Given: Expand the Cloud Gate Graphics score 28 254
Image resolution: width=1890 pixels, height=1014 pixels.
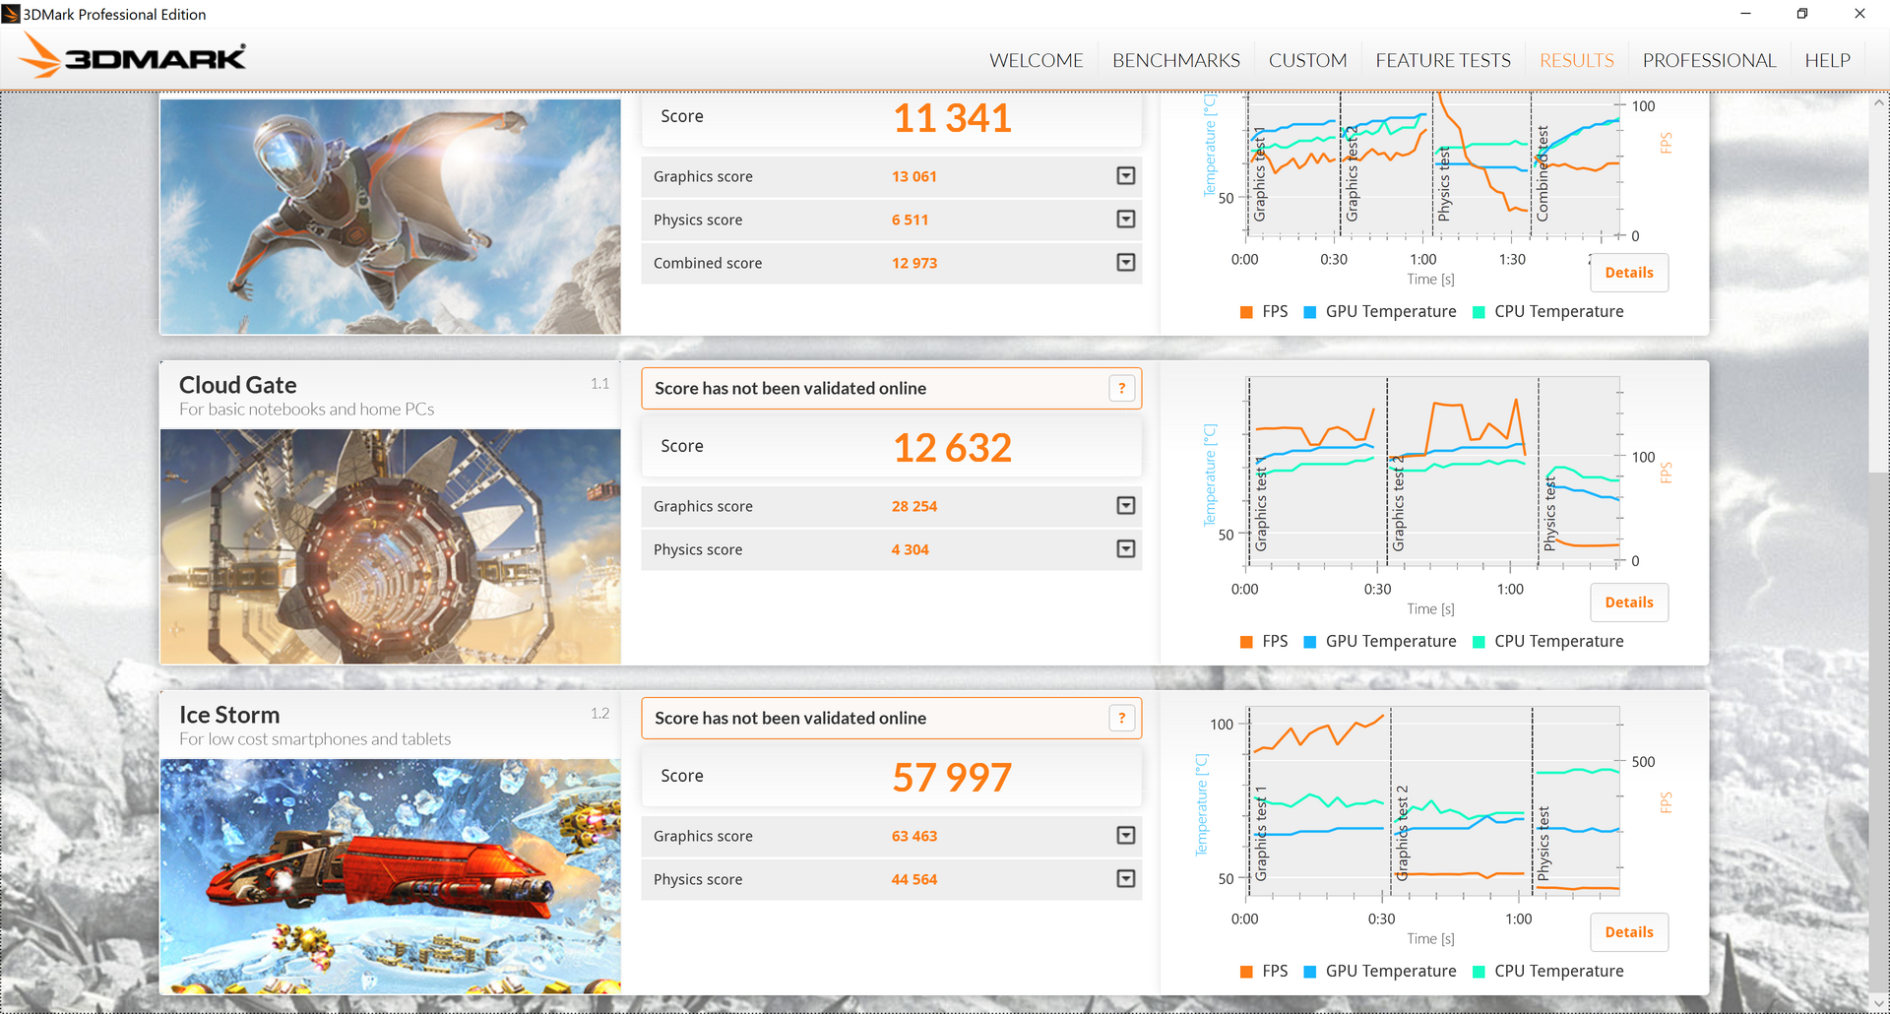Looking at the screenshot, I should coord(1126,506).
